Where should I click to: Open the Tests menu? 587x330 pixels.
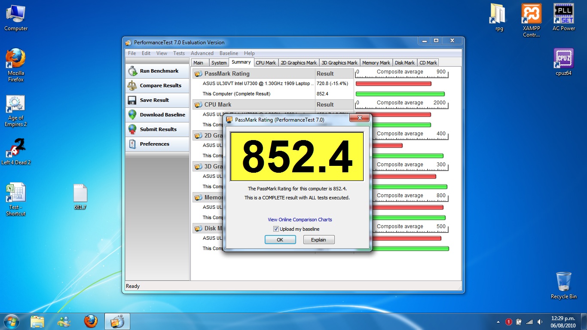179,53
